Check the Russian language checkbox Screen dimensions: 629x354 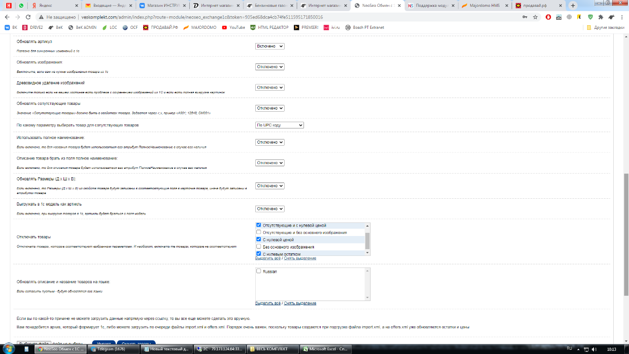coord(258,271)
